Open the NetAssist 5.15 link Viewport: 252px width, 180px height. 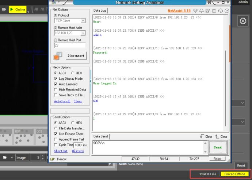pyautogui.click(x=179, y=11)
